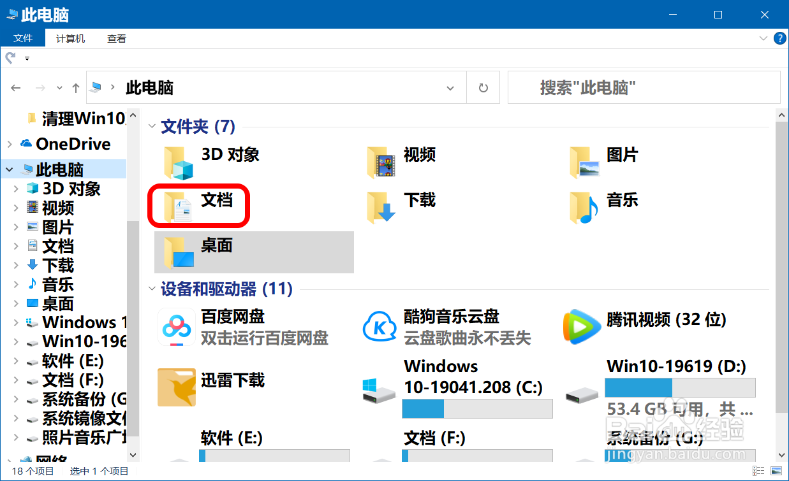Viewport: 789px width, 481px height.
Task: Switch to the 查看 ribbon tab
Action: [x=116, y=38]
